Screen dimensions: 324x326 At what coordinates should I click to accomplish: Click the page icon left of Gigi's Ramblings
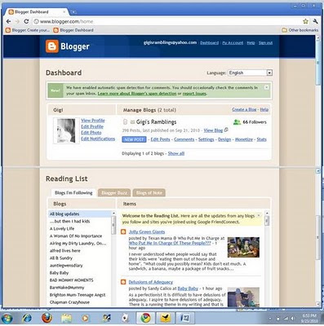(x=126, y=122)
